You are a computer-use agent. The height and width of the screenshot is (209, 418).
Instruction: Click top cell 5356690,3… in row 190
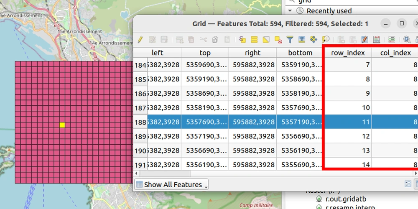[x=205, y=150]
